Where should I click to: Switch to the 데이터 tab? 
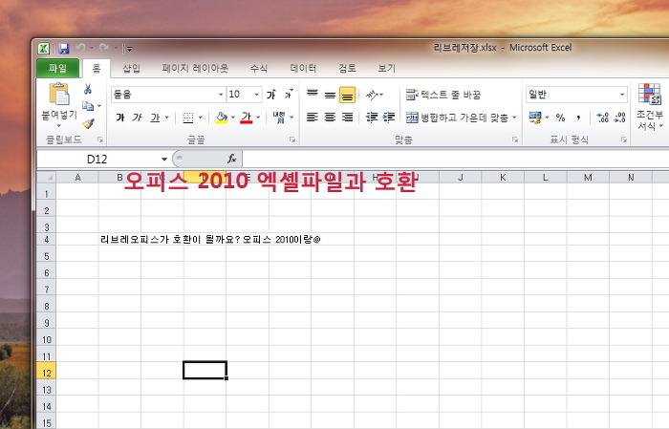pyautogui.click(x=303, y=68)
